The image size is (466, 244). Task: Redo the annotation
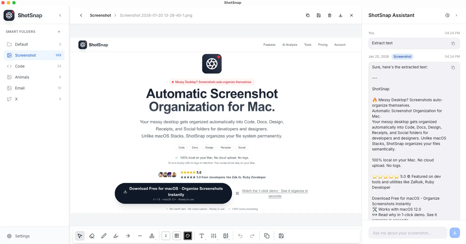pos(252,236)
